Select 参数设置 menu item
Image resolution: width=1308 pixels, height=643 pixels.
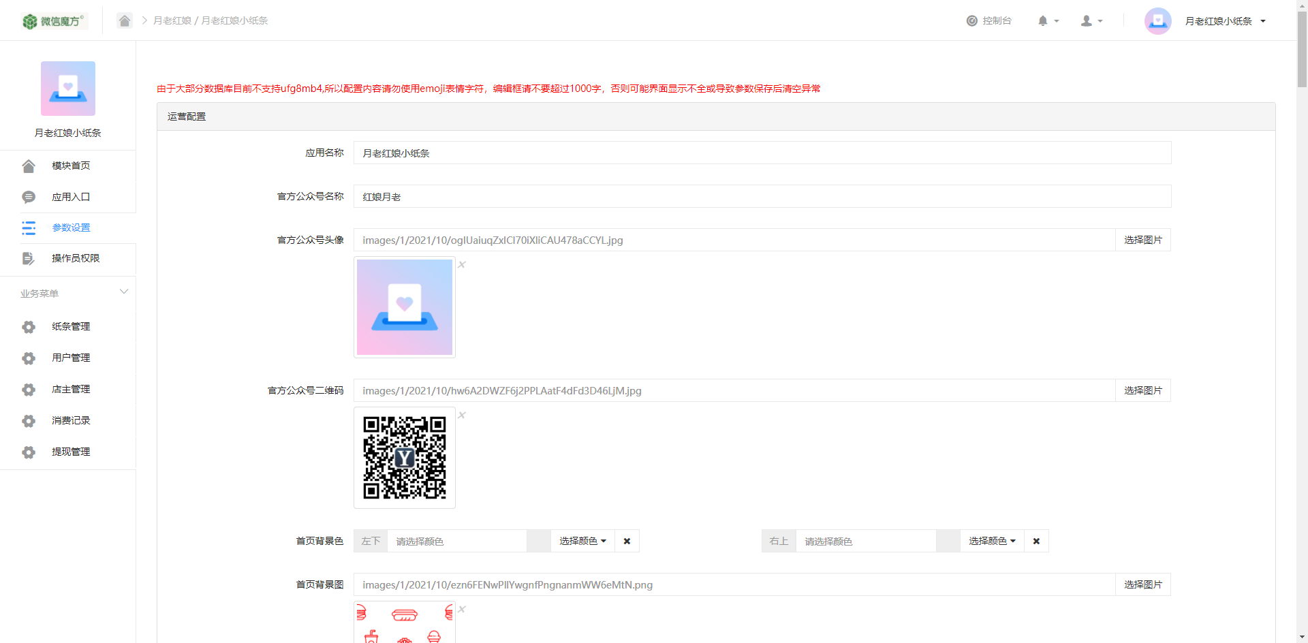pyautogui.click(x=71, y=228)
